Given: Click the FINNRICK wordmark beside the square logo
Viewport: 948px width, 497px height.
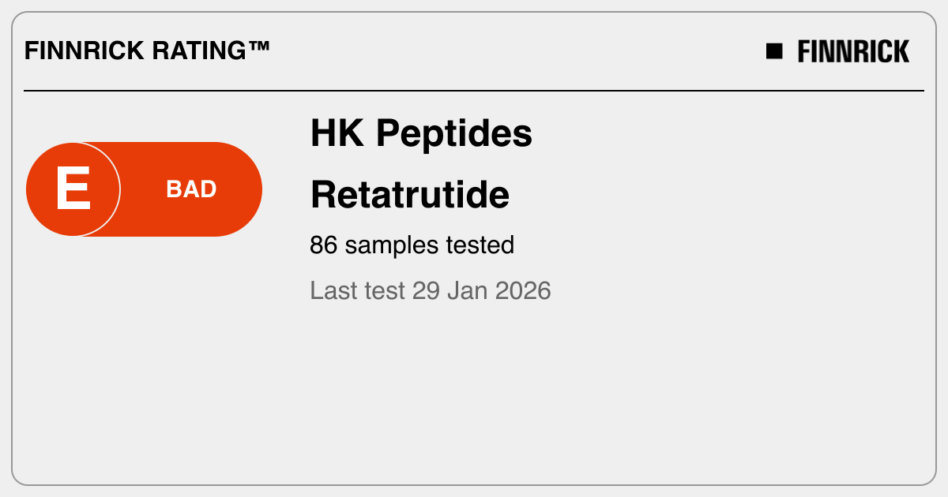Looking at the screenshot, I should (x=853, y=51).
